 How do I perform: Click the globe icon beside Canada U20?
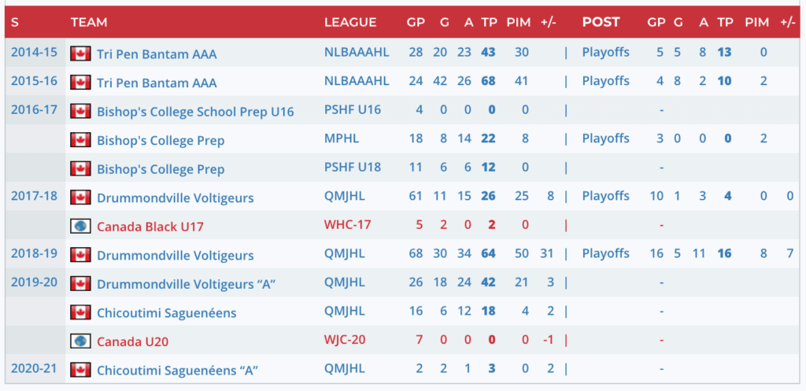pyautogui.click(x=79, y=341)
